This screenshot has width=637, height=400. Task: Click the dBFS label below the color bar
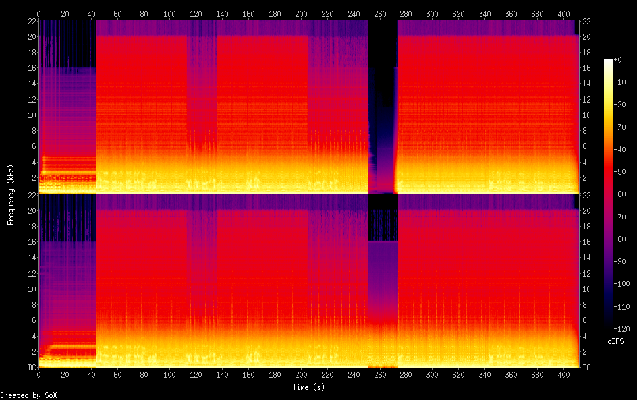pos(615,341)
